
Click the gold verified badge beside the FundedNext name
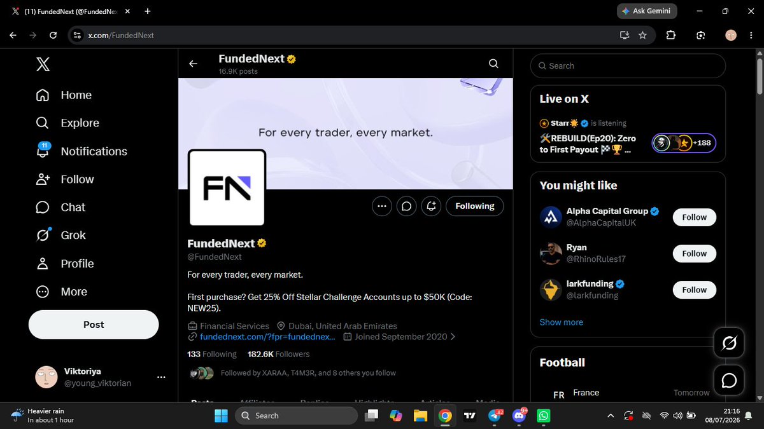point(262,243)
